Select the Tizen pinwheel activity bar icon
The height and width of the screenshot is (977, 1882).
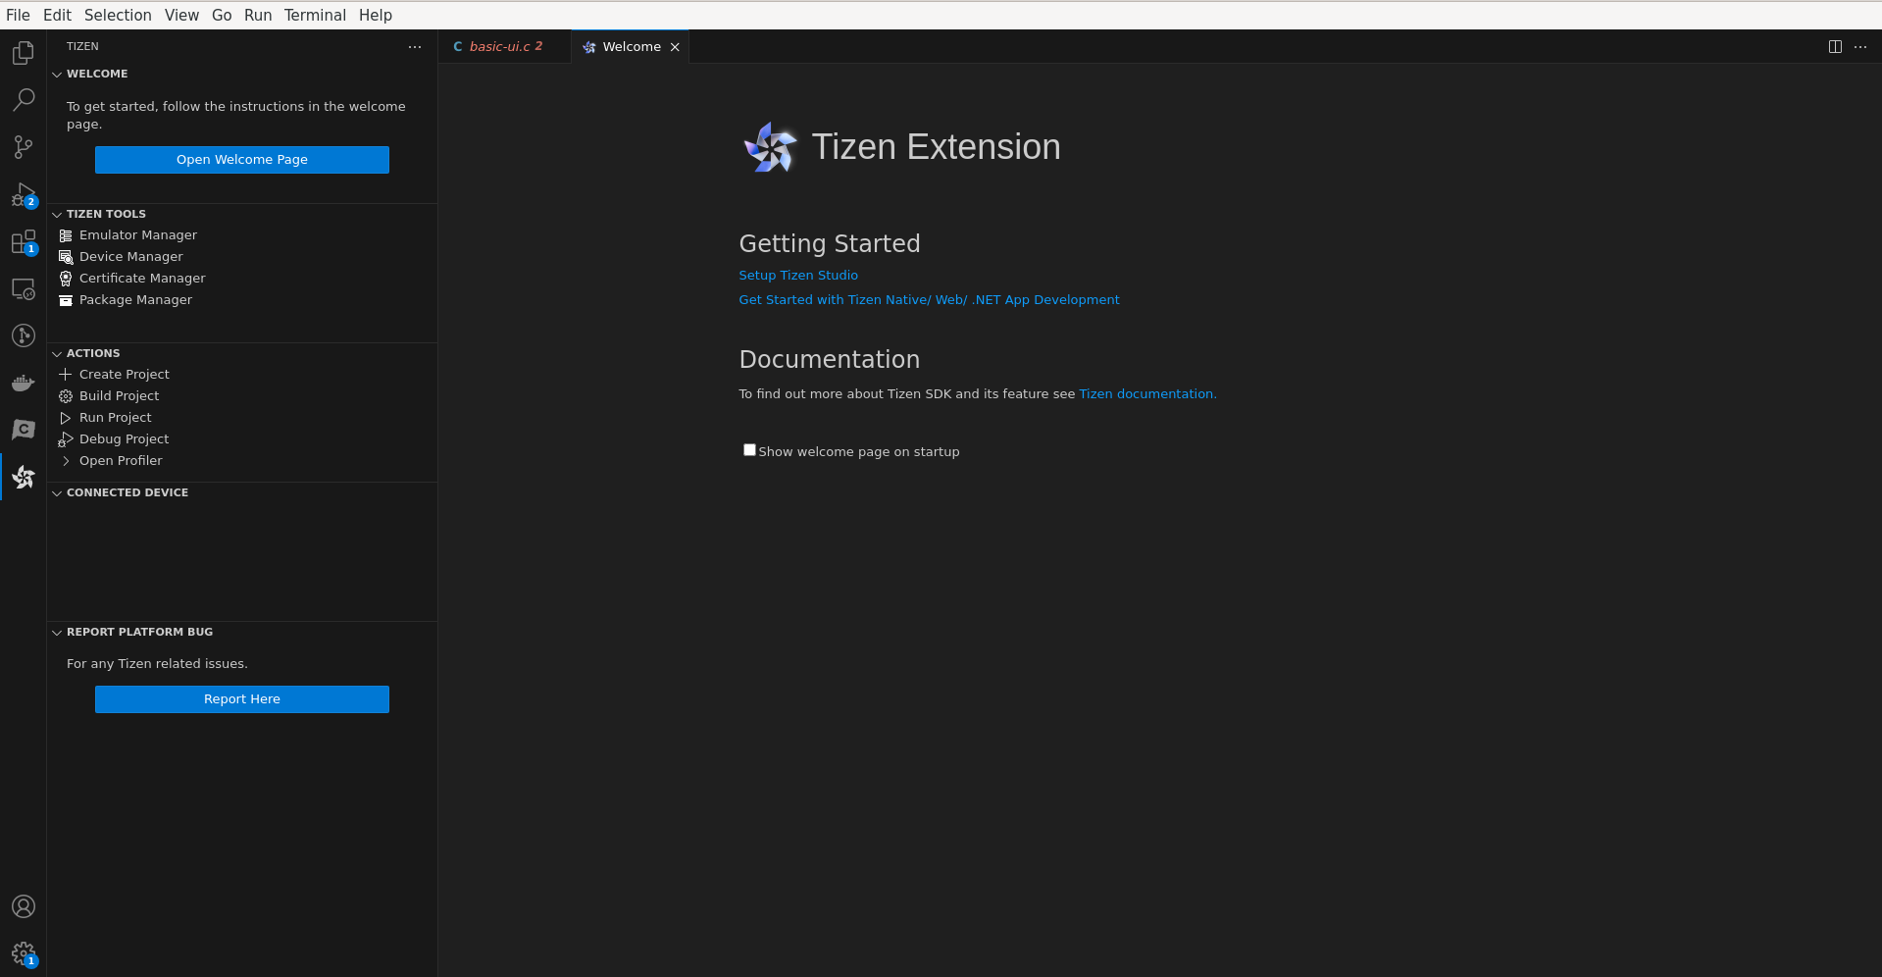coord(23,478)
